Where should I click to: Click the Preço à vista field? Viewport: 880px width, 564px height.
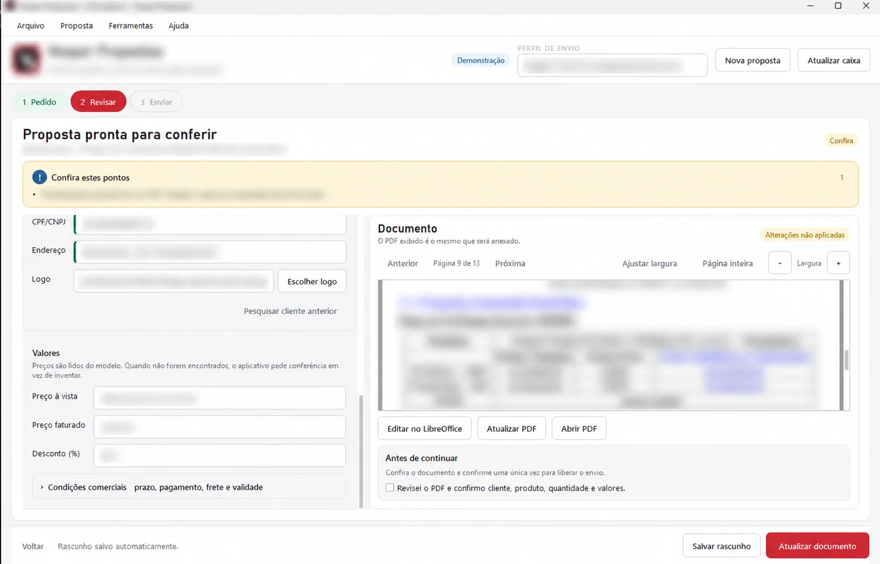(220, 398)
